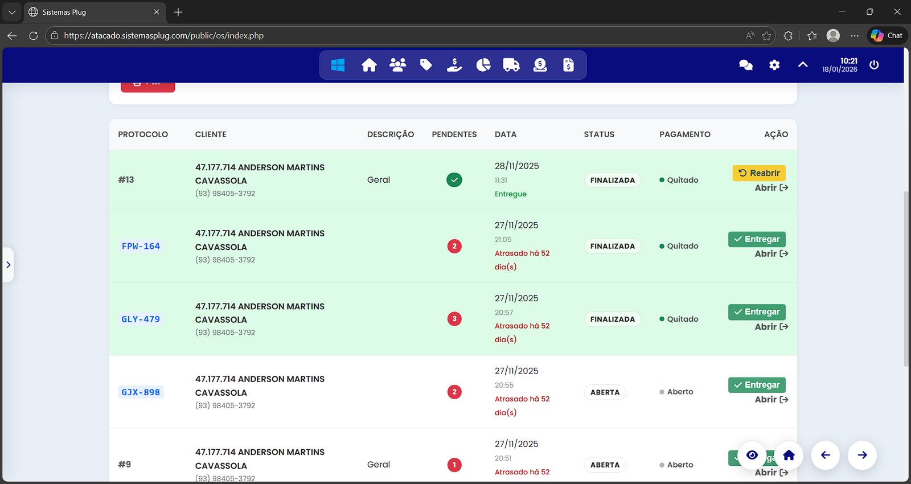Open the price tag icon
The height and width of the screenshot is (484, 911).
click(x=426, y=65)
